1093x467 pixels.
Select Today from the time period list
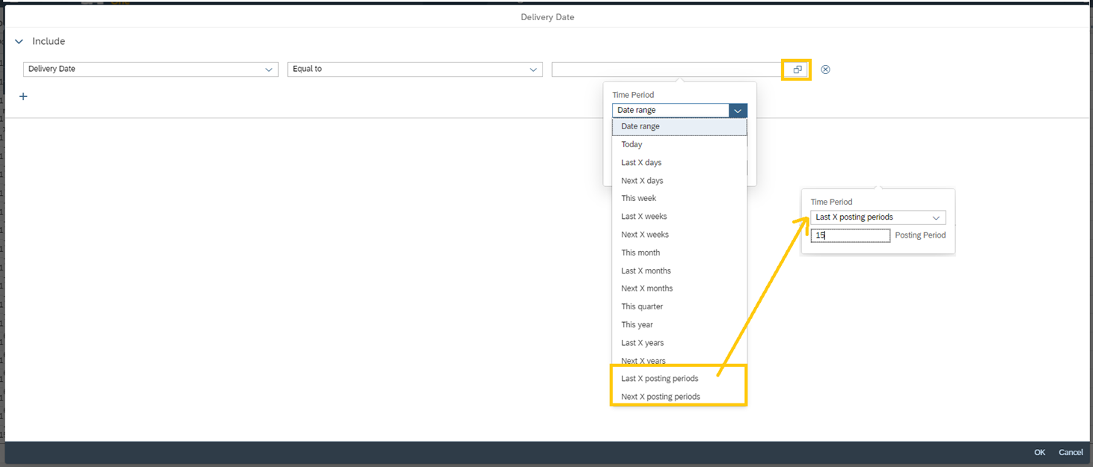click(x=631, y=144)
